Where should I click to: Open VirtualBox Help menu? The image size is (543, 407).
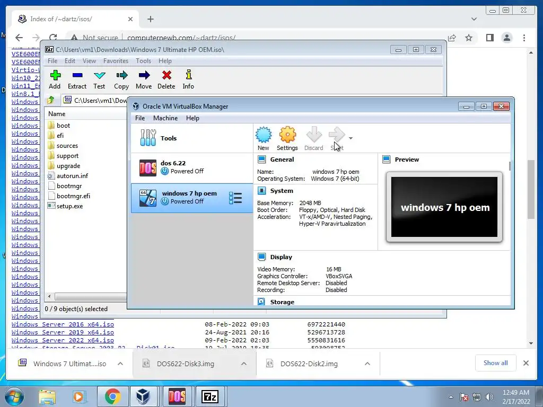[x=192, y=118]
